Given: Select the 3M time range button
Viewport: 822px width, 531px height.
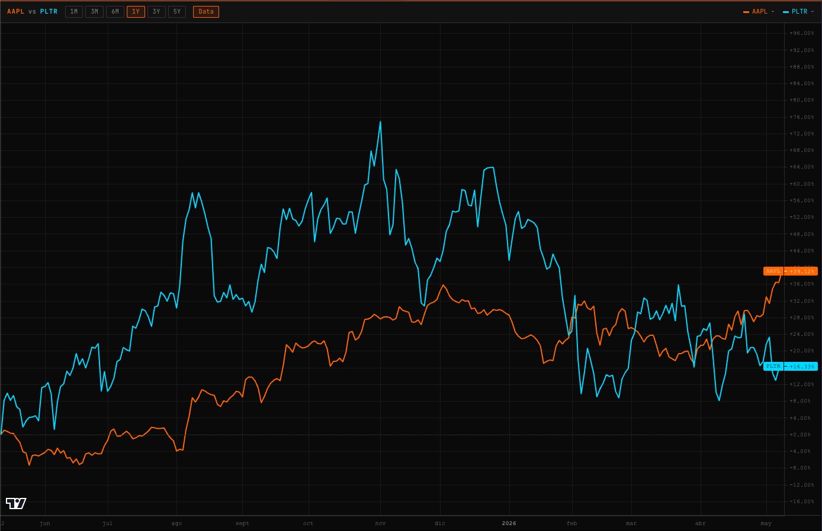Looking at the screenshot, I should [95, 11].
